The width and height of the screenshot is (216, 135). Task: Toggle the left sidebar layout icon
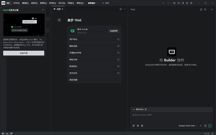tap(174, 3)
